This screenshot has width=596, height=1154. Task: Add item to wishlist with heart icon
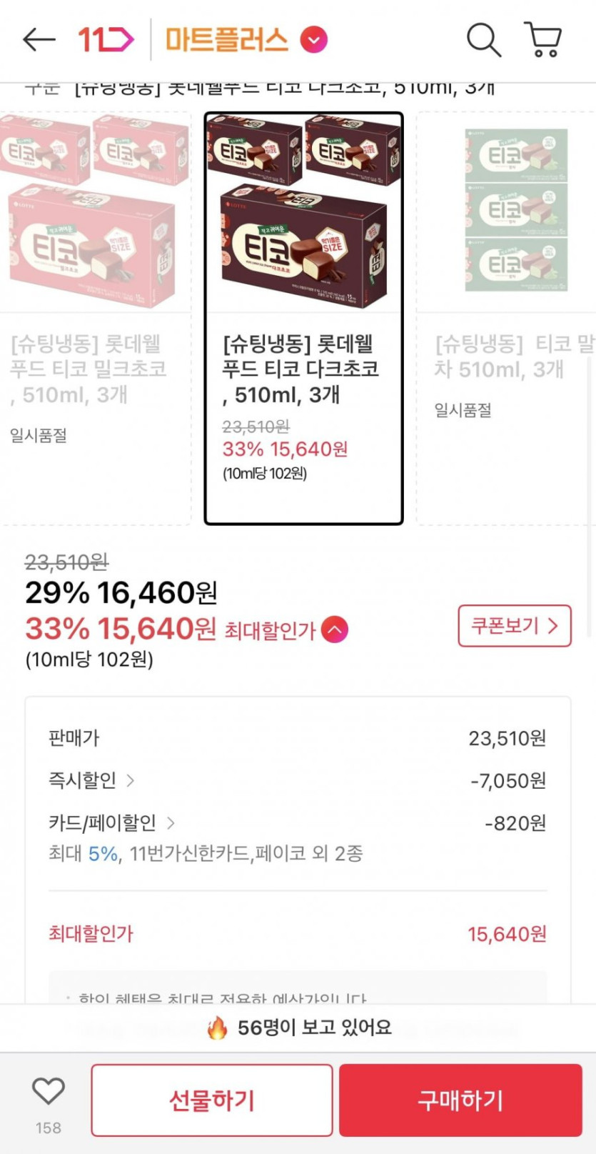click(49, 1092)
